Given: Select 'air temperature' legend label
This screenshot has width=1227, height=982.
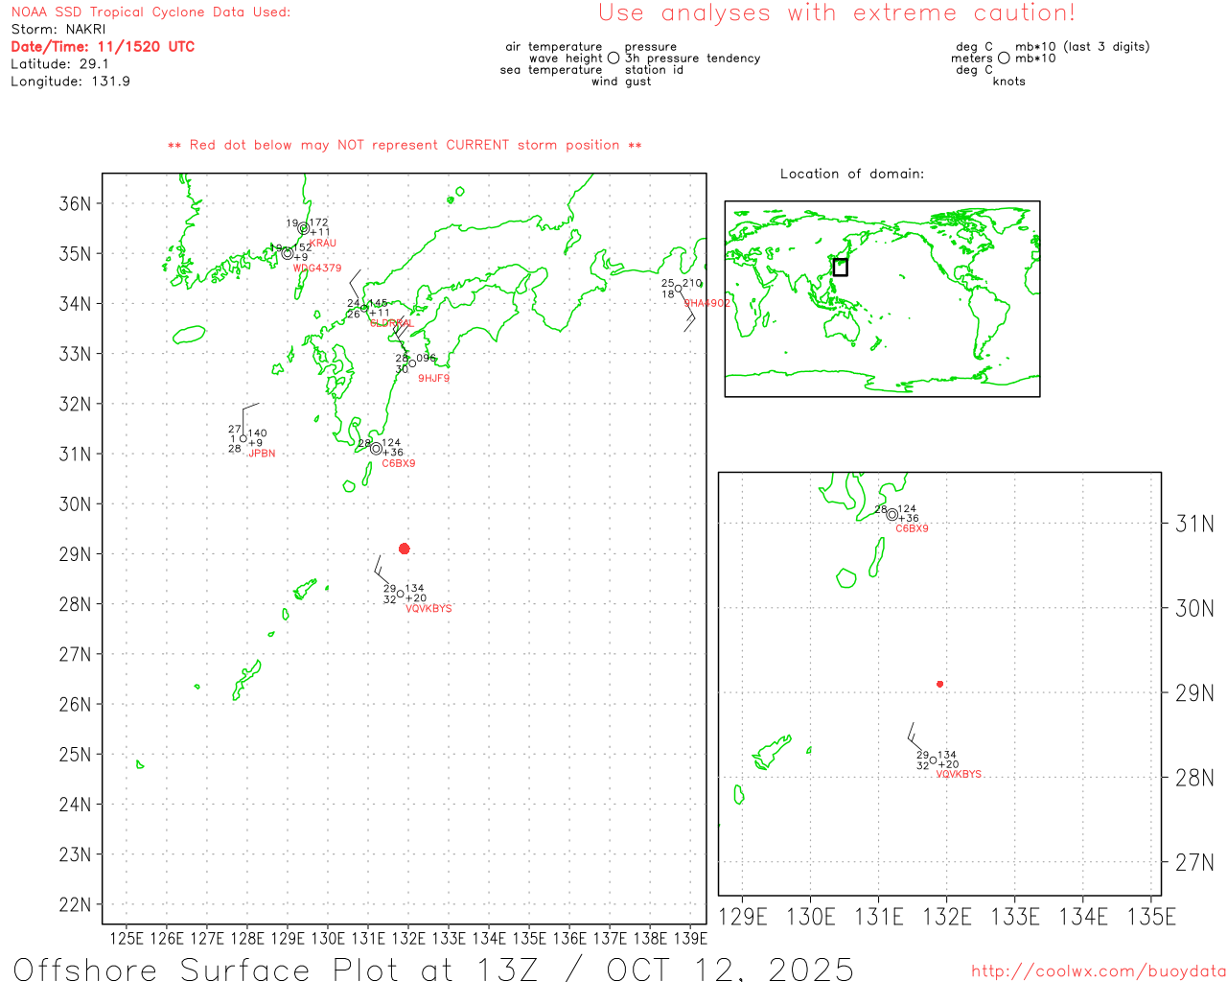Looking at the screenshot, I should tap(554, 47).
